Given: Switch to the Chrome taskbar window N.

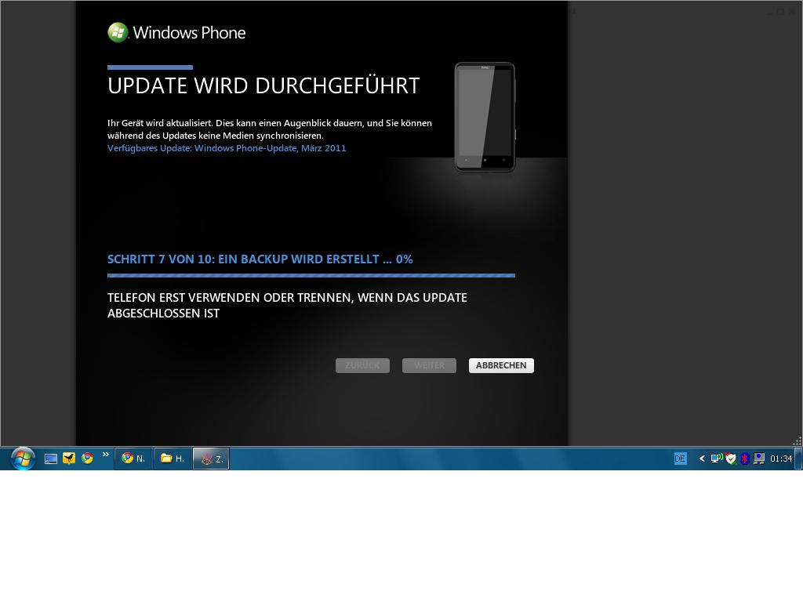Looking at the screenshot, I should pos(133,458).
